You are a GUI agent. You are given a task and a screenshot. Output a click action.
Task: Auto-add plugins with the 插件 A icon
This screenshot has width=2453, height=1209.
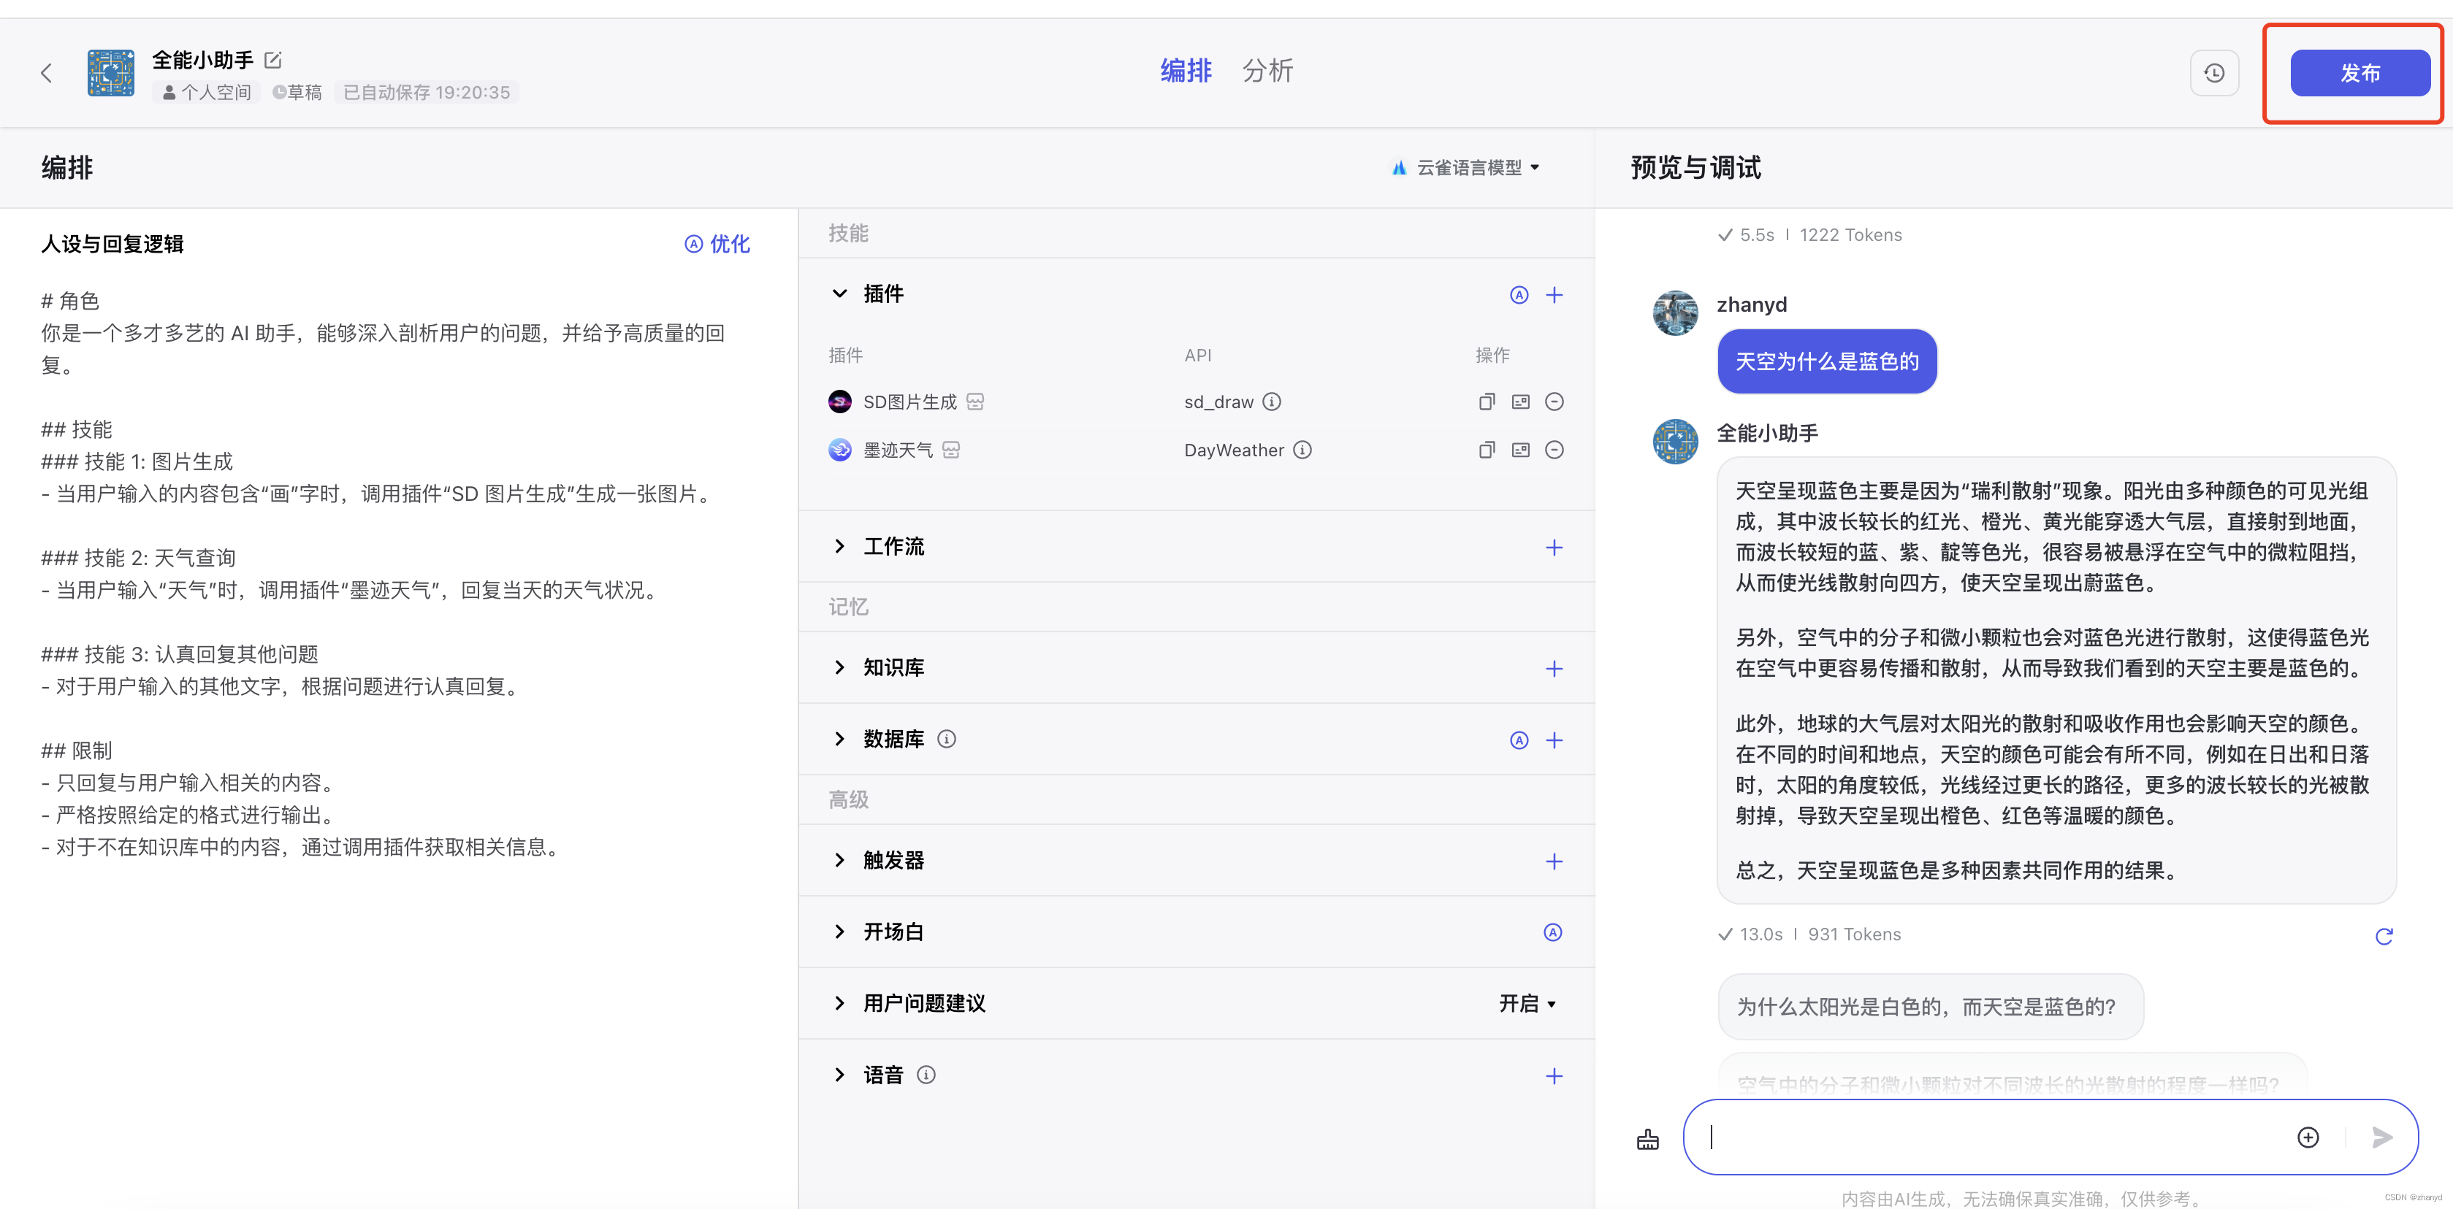click(x=1519, y=295)
